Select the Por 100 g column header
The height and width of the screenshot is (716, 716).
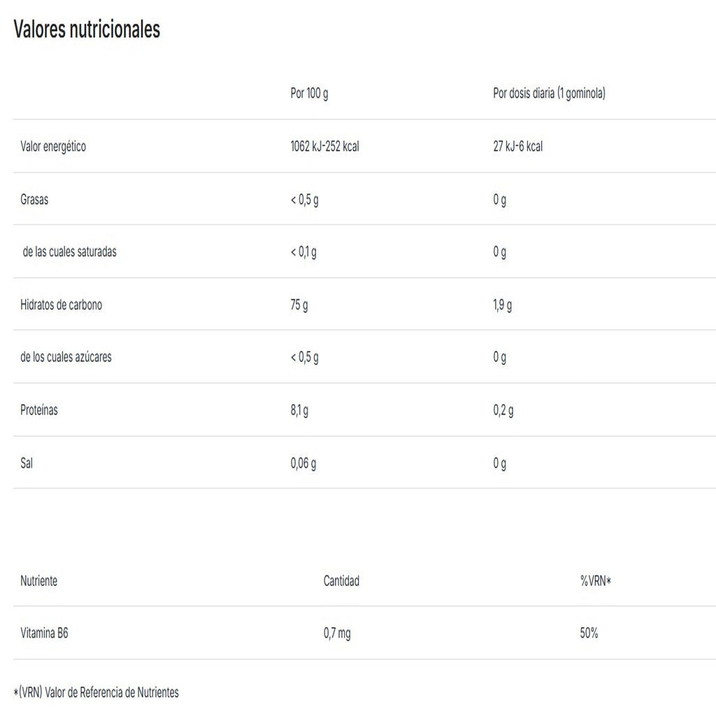tap(309, 94)
